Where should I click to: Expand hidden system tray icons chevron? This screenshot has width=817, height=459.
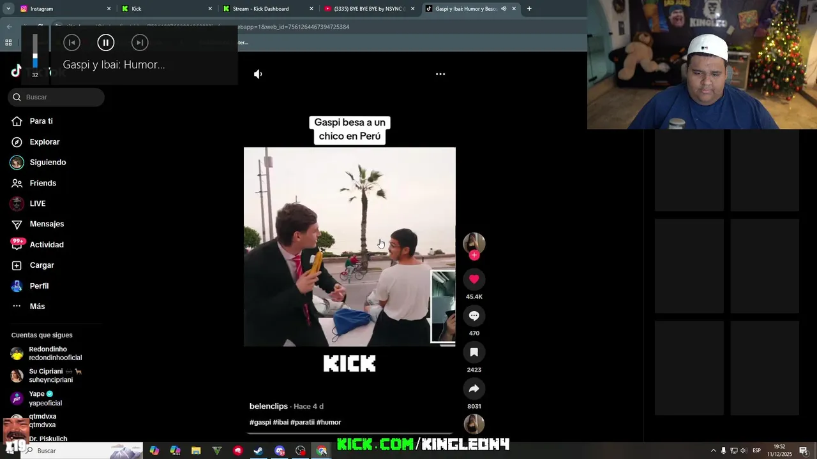(714, 451)
